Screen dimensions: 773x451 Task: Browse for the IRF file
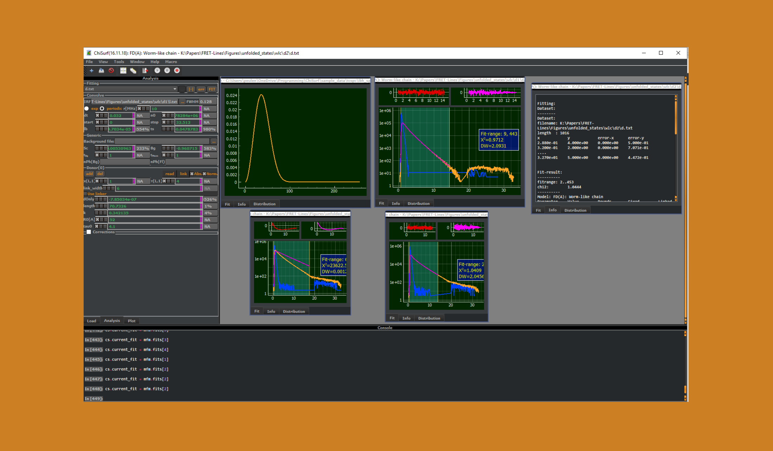[182, 102]
